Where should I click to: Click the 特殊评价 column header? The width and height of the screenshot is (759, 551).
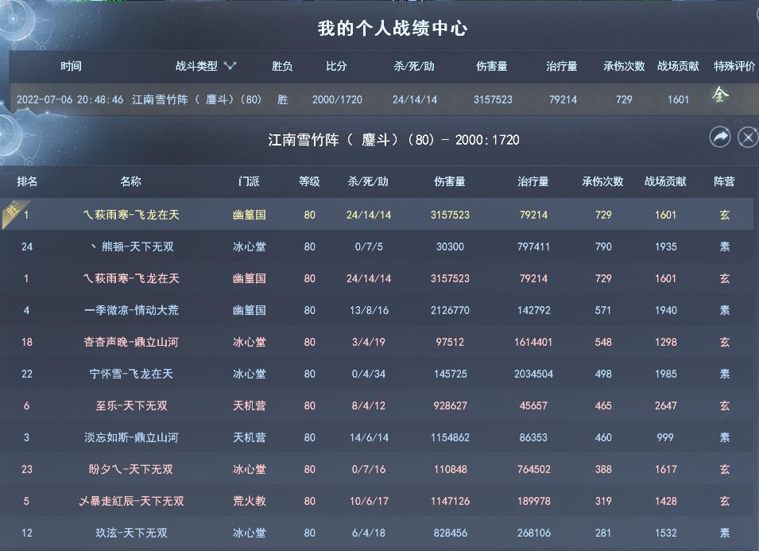click(734, 66)
